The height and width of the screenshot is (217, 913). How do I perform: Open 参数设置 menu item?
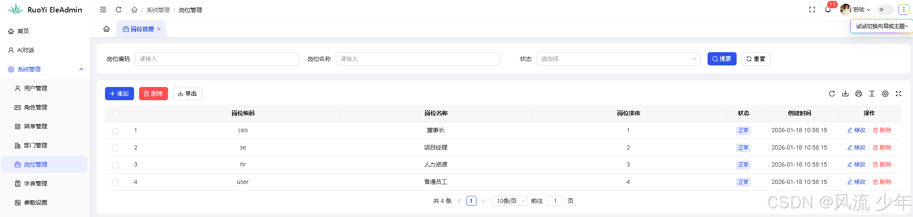click(45, 203)
